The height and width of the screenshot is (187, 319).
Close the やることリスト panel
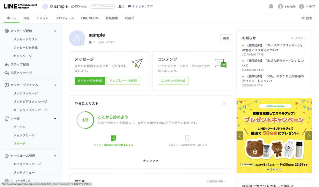pos(224,103)
